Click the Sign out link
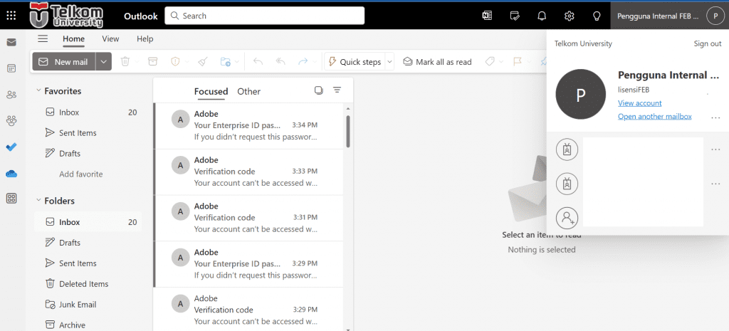729x331 pixels. pos(707,43)
